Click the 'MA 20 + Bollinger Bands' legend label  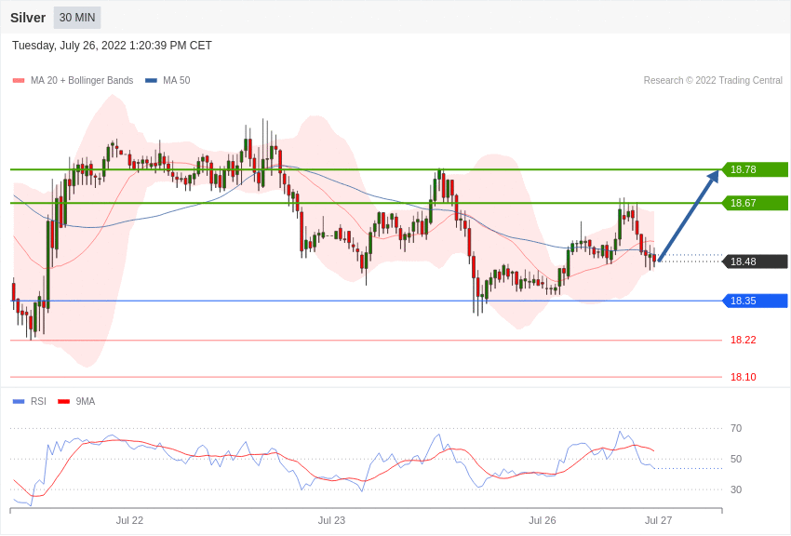tap(82, 80)
